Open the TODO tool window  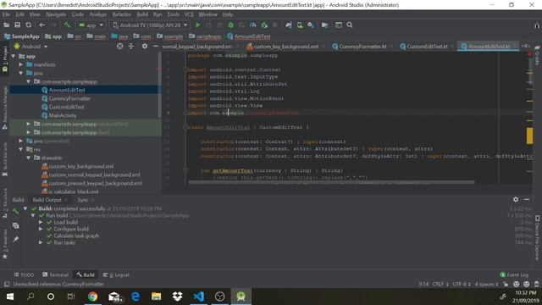click(x=24, y=274)
